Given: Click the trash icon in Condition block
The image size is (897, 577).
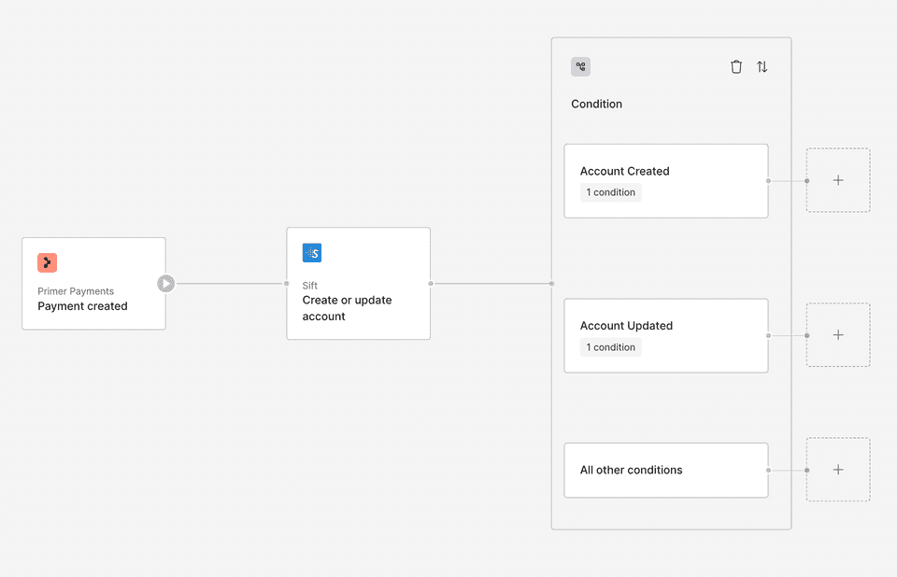Looking at the screenshot, I should pyautogui.click(x=736, y=67).
